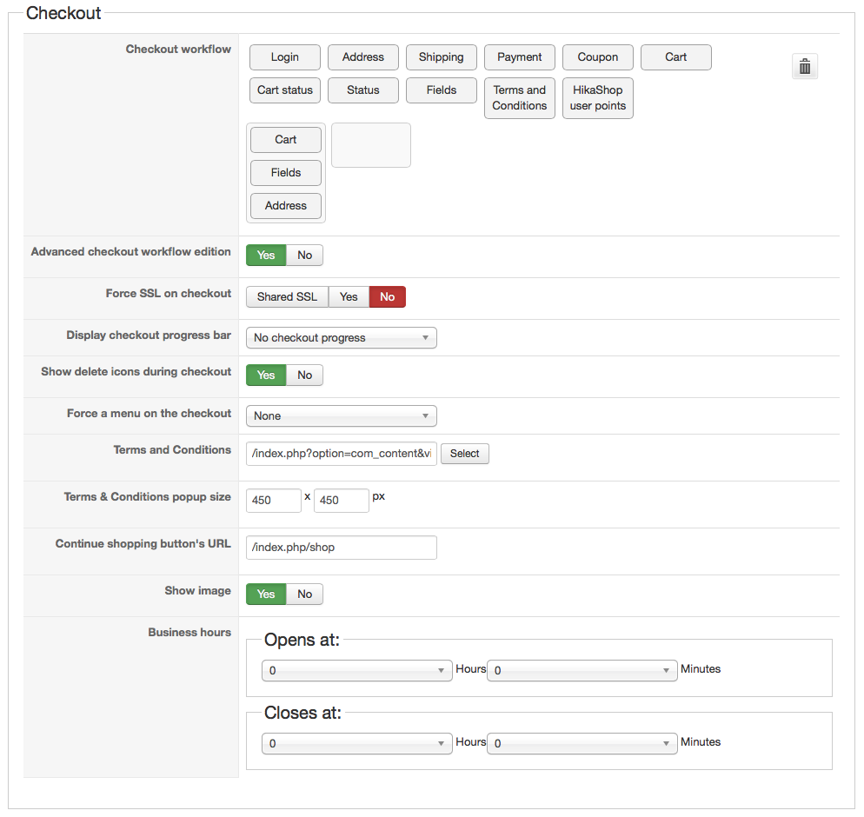
Task: Click the Continue shopping button's URL field
Action: click(341, 548)
